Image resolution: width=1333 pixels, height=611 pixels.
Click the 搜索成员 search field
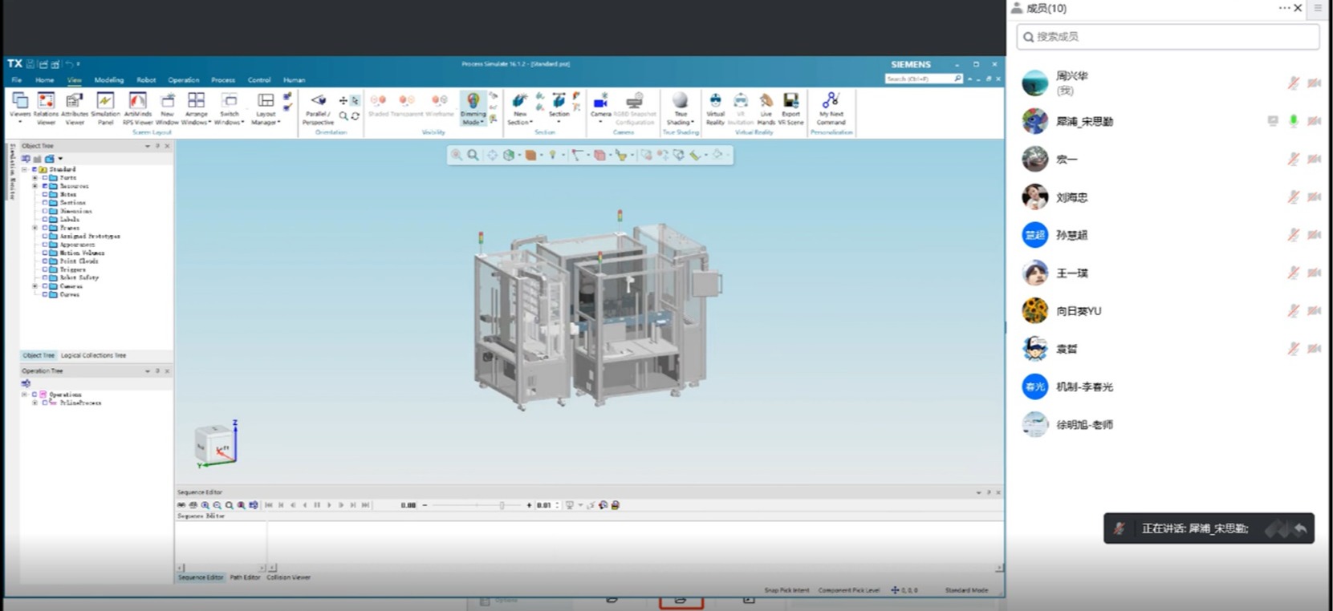click(x=1168, y=37)
